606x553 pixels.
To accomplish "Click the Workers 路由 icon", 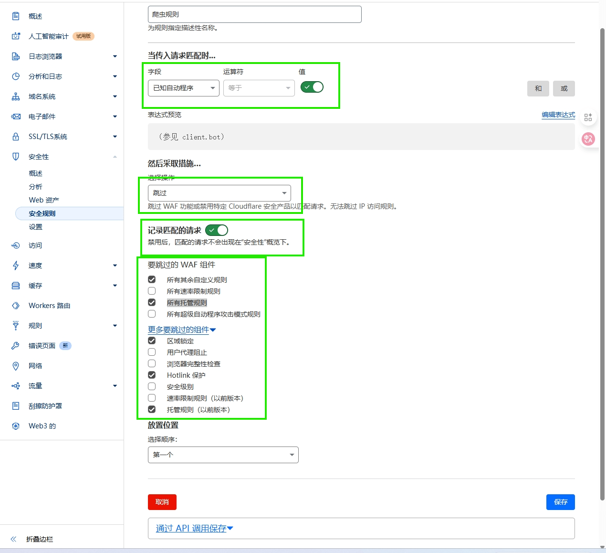I will (16, 306).
